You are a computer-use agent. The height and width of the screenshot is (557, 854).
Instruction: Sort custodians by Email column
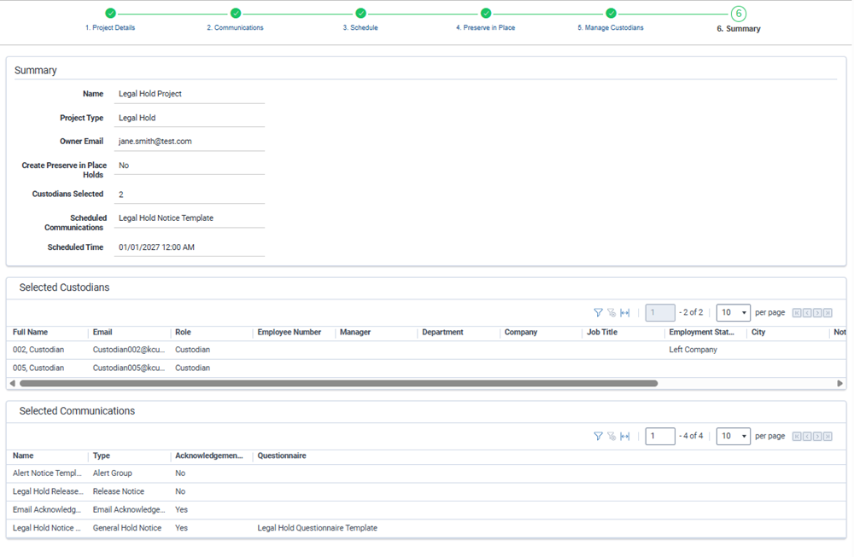(x=102, y=333)
